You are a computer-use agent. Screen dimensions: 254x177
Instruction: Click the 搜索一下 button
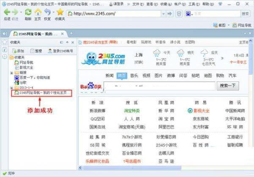[x=228, y=86]
